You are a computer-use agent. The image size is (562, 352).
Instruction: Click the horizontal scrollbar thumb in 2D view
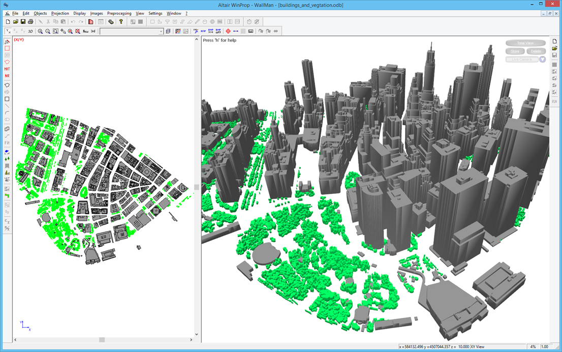[102, 340]
